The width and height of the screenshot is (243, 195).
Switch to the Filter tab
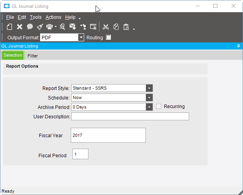[x=33, y=56]
